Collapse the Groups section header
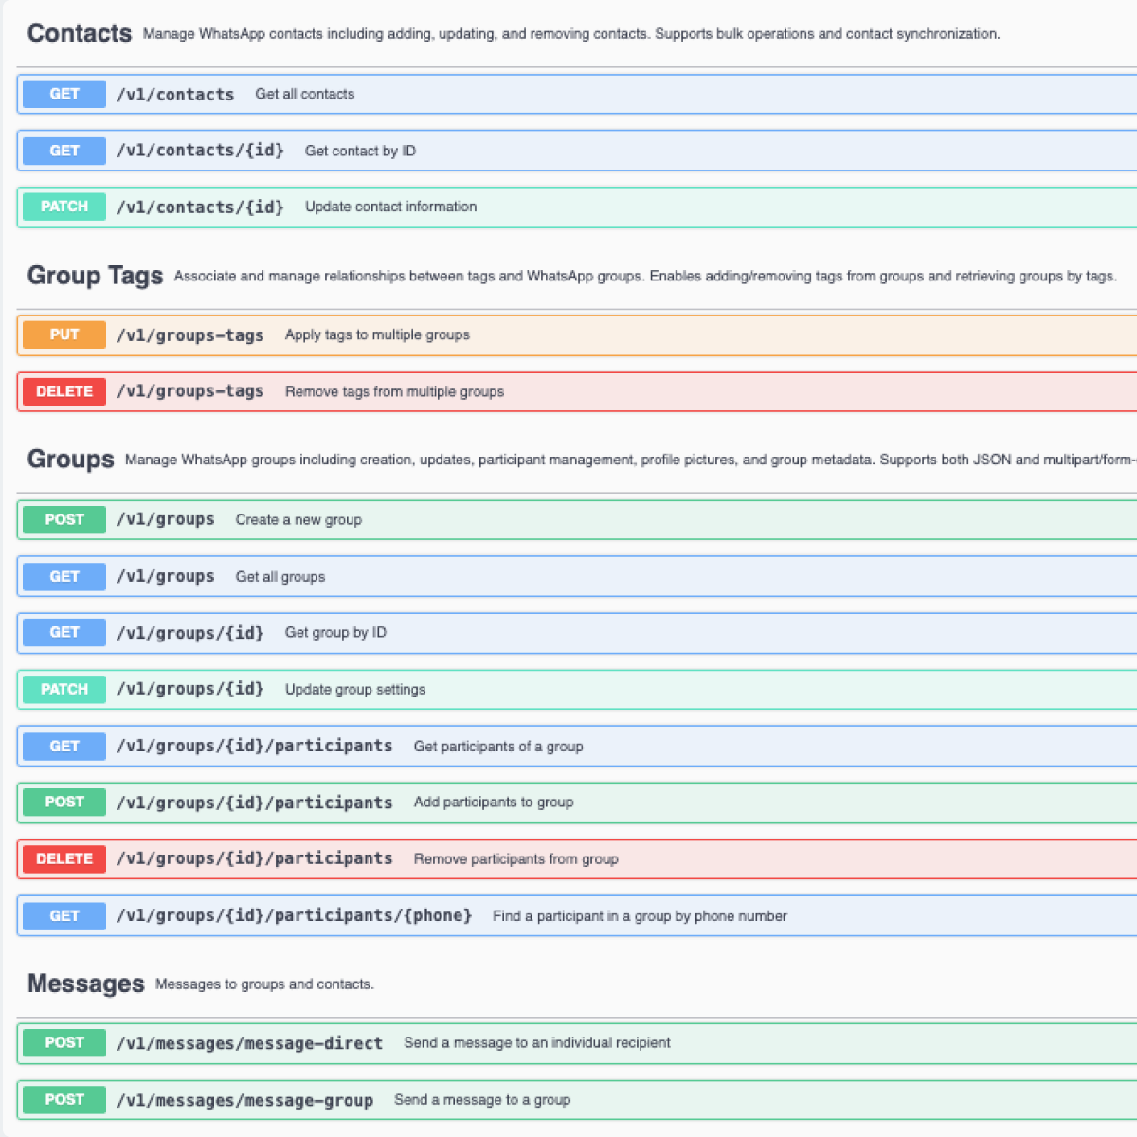 tap(71, 460)
